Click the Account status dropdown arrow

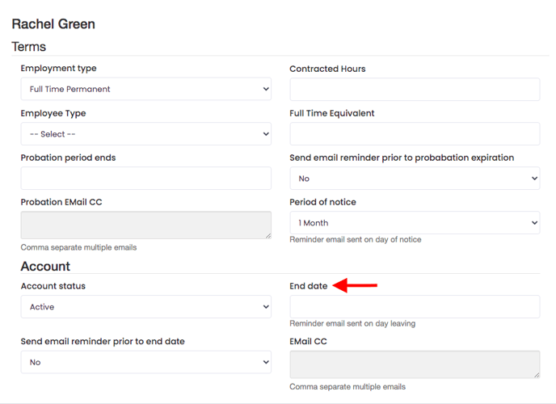point(266,307)
